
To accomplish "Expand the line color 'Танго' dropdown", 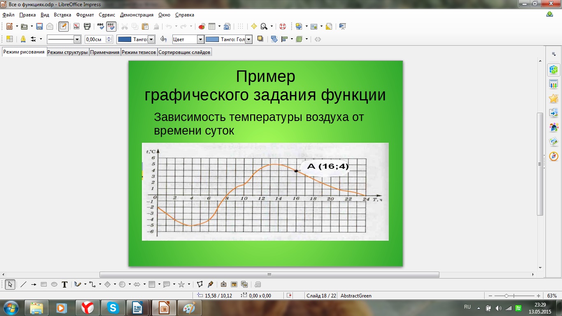I will click(151, 39).
